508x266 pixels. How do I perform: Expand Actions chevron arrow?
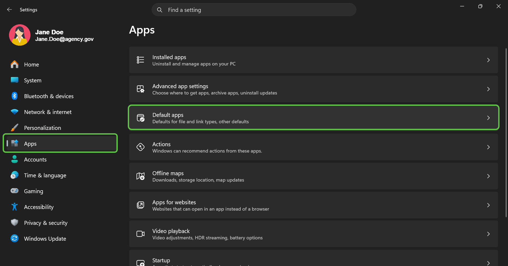coord(488,147)
